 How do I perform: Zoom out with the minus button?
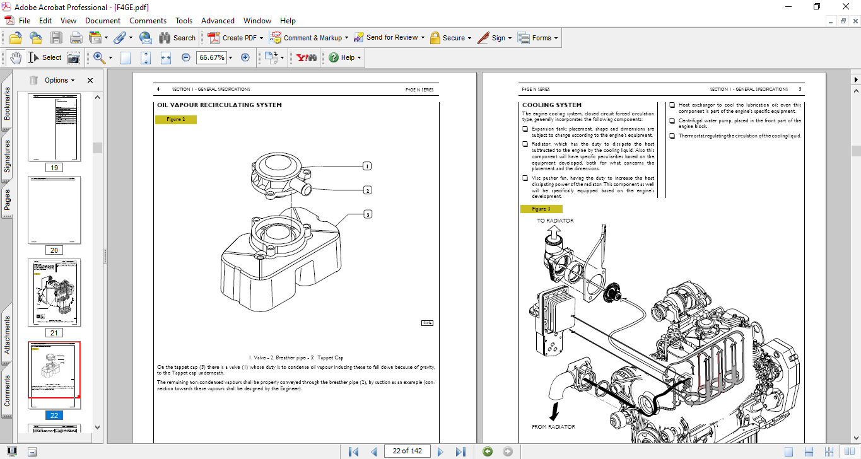tap(186, 57)
